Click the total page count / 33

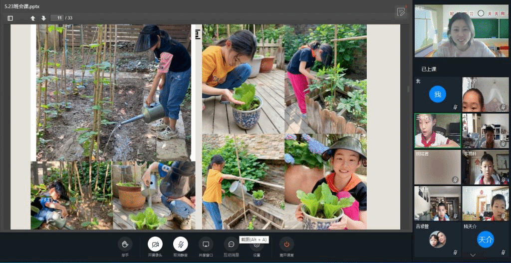point(69,18)
